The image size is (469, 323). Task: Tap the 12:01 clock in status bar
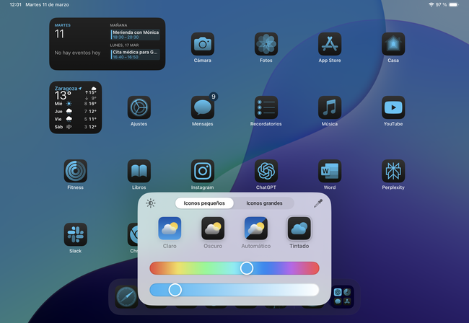15,4
